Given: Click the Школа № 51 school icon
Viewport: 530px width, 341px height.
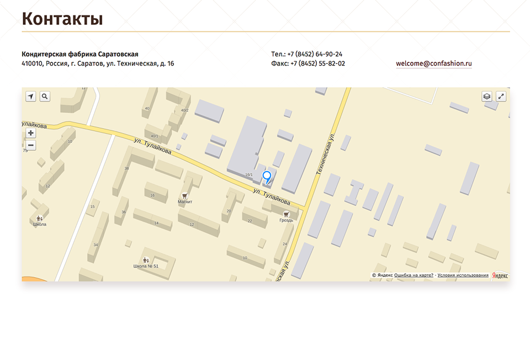Looking at the screenshot, I should tap(146, 260).
